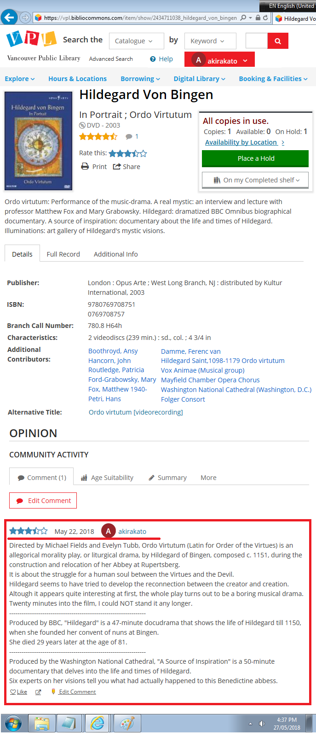Click the comment date May 22, 2018

coord(74,531)
